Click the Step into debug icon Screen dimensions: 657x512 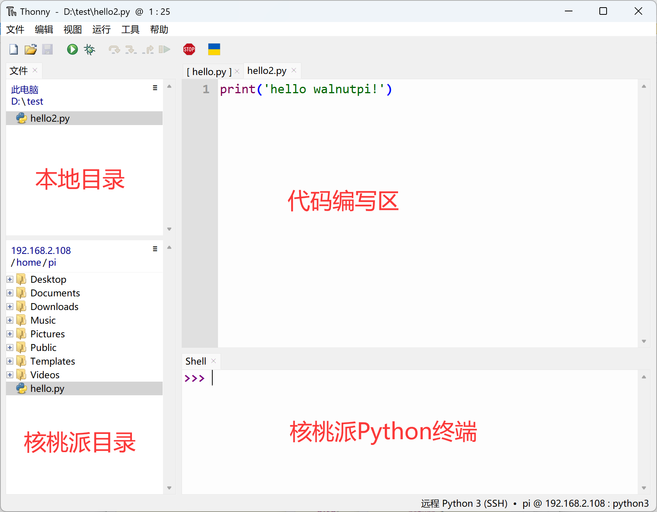(x=131, y=49)
